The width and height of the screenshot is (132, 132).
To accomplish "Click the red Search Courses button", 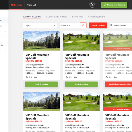I will [x=98, y=25].
